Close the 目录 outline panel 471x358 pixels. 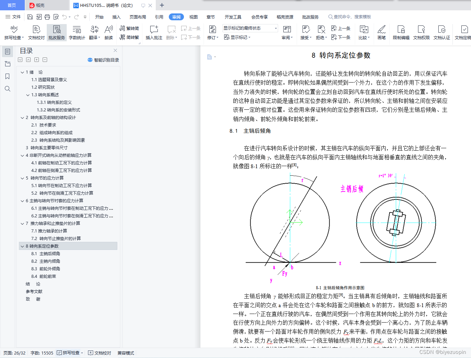point(116,51)
